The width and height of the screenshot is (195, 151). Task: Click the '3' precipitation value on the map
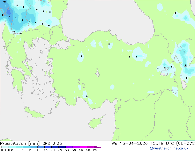[x=16, y=18]
